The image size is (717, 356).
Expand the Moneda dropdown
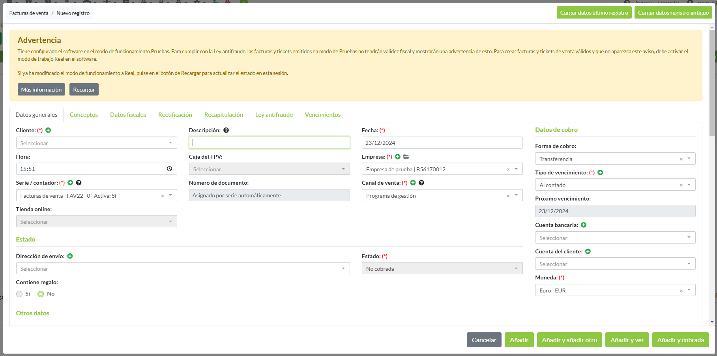[x=689, y=290]
